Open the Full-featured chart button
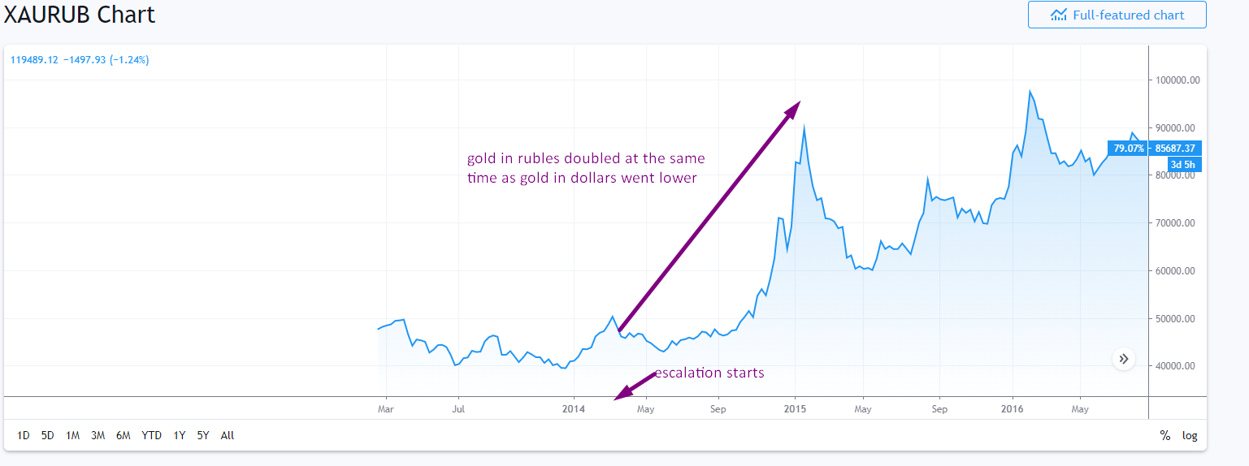Image resolution: width=1249 pixels, height=466 pixels. pos(1117,15)
